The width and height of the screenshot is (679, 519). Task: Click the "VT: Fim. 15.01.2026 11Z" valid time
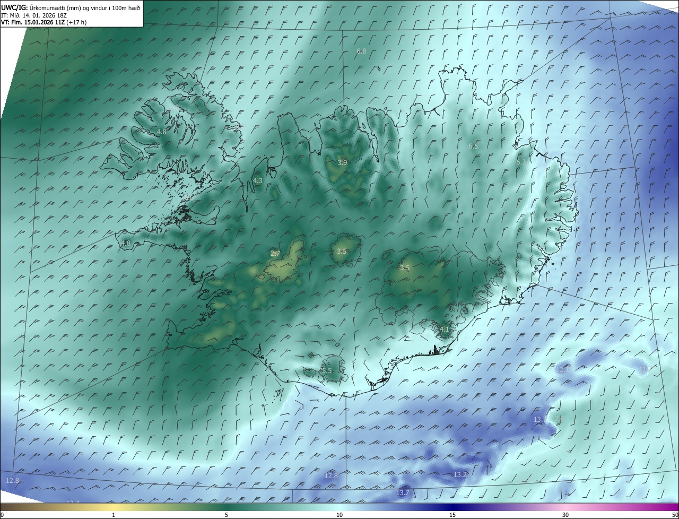coord(33,22)
